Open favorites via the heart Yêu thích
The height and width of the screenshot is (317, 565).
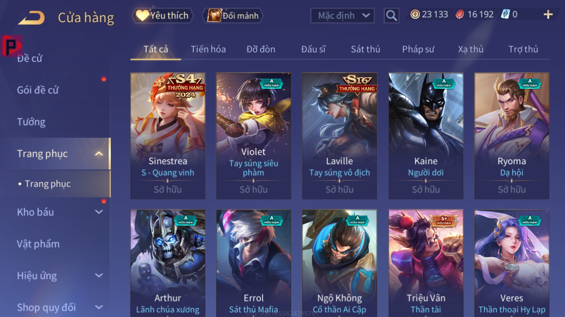[163, 15]
